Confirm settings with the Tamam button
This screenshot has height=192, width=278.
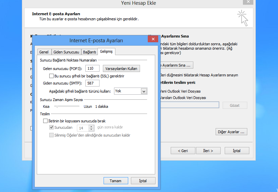coord(116,181)
